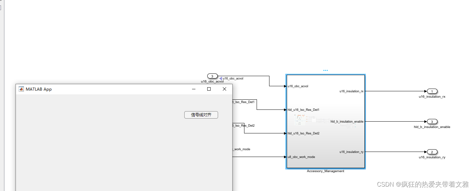
Task: Click the MATLAB App title bar text
Action: coord(39,89)
